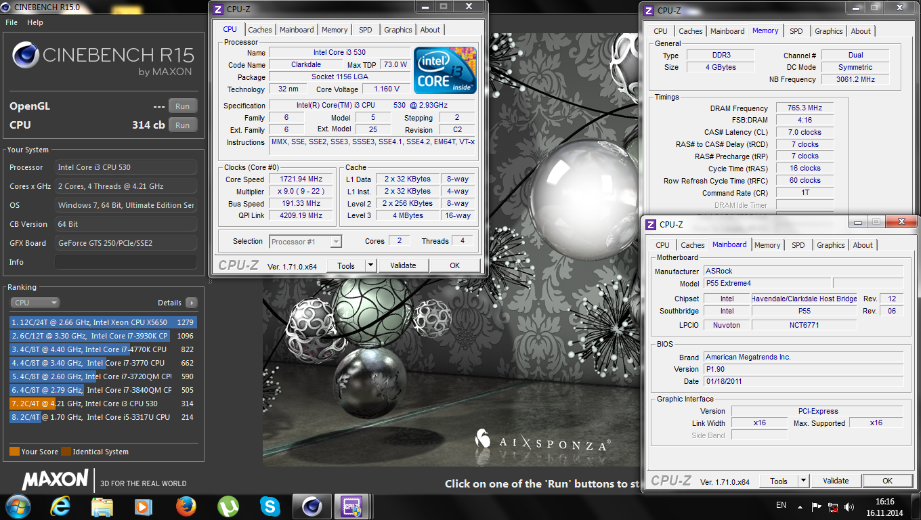Open the Tools dropdown arrow in the CPU window
Viewport: 921px width, 520px height.
tap(370, 265)
